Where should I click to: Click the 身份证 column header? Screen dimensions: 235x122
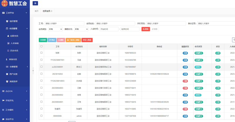point(159,47)
